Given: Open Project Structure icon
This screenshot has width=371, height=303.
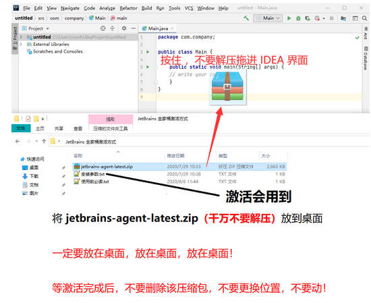Looking at the screenshot, I should click(343, 18).
